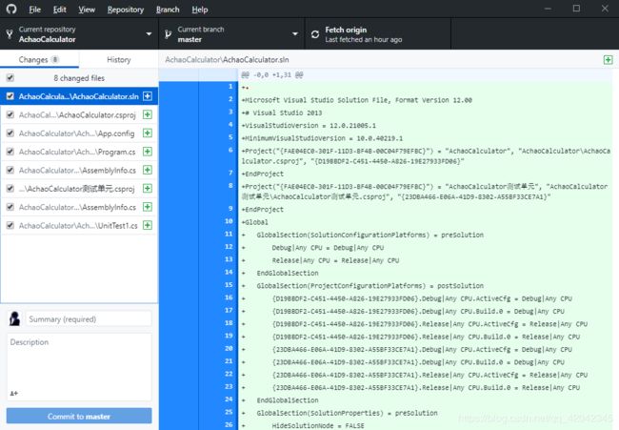Click added-status icon for AchaoCalculator.sln

[148, 96]
